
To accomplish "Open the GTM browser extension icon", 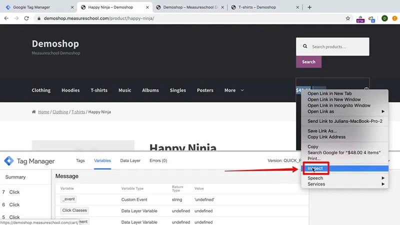I will click(360, 19).
